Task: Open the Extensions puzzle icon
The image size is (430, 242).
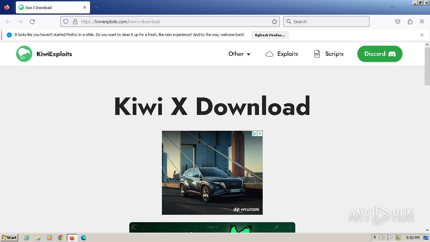Action: (410, 22)
